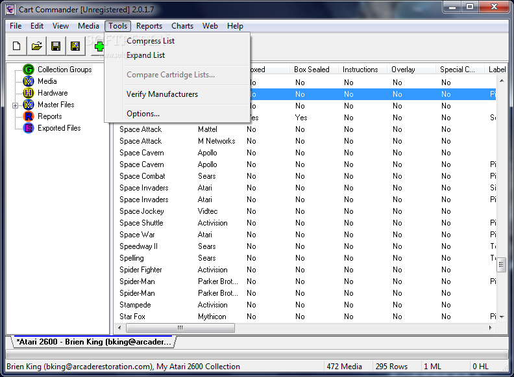Expand the Master Files tree node
The image size is (514, 377).
point(15,105)
